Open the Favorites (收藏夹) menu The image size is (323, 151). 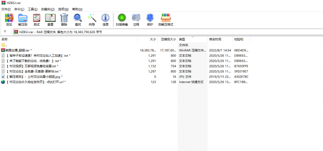click(48, 9)
